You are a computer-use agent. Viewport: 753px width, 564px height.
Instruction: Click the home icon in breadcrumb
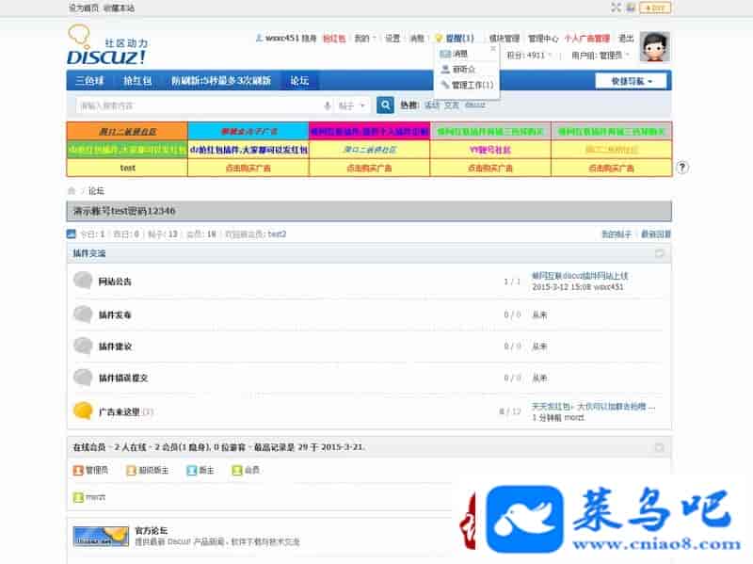click(72, 191)
